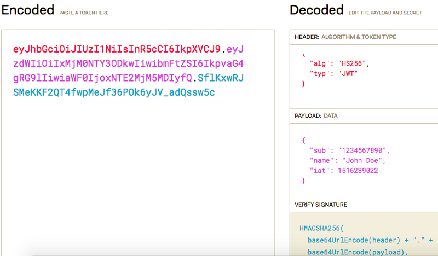Click the empty area of the encoded token box
This screenshot has height=256, width=438.
pos(138,173)
